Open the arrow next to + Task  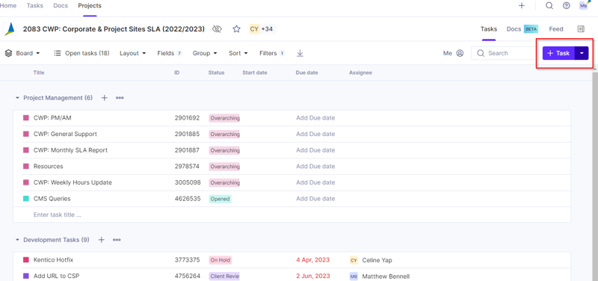coord(582,53)
